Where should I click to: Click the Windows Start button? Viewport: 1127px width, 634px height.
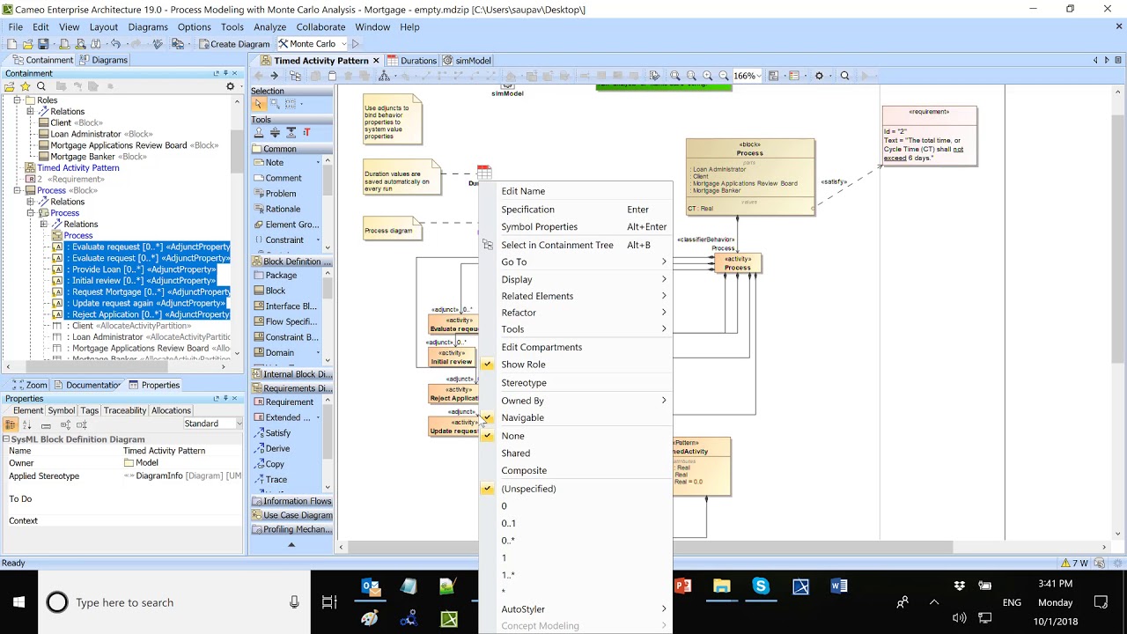coord(18,602)
